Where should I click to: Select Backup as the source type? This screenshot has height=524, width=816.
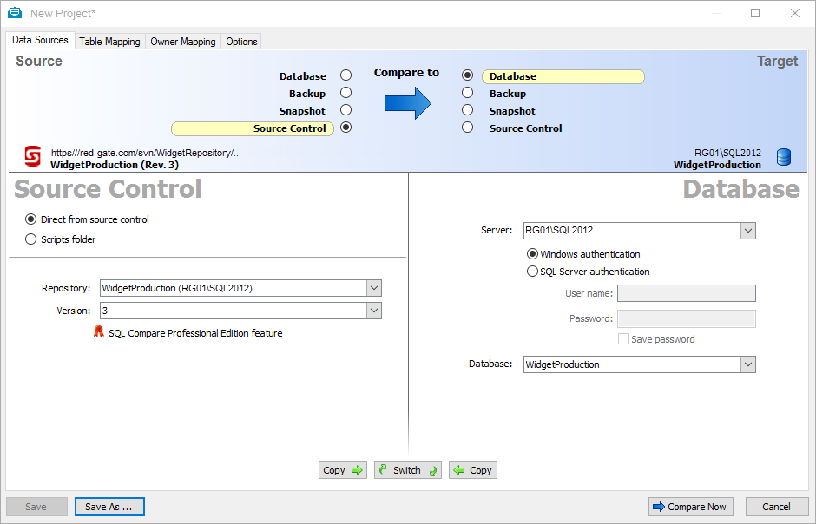tap(345, 93)
